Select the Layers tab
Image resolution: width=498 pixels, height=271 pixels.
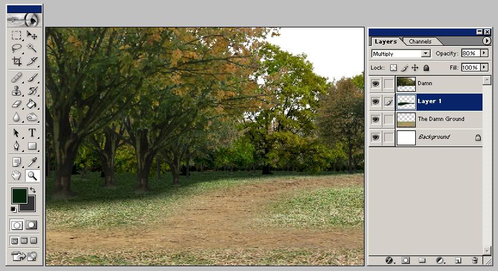tap(385, 42)
